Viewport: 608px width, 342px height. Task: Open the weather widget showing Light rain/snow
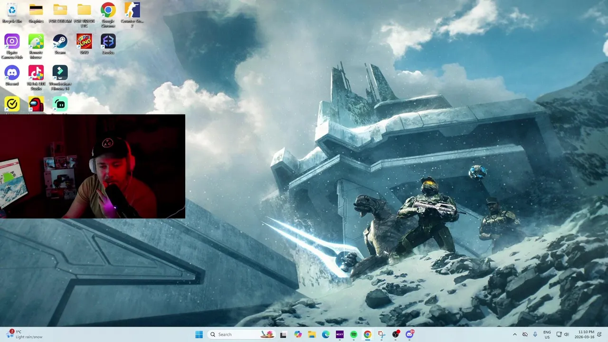coord(25,334)
